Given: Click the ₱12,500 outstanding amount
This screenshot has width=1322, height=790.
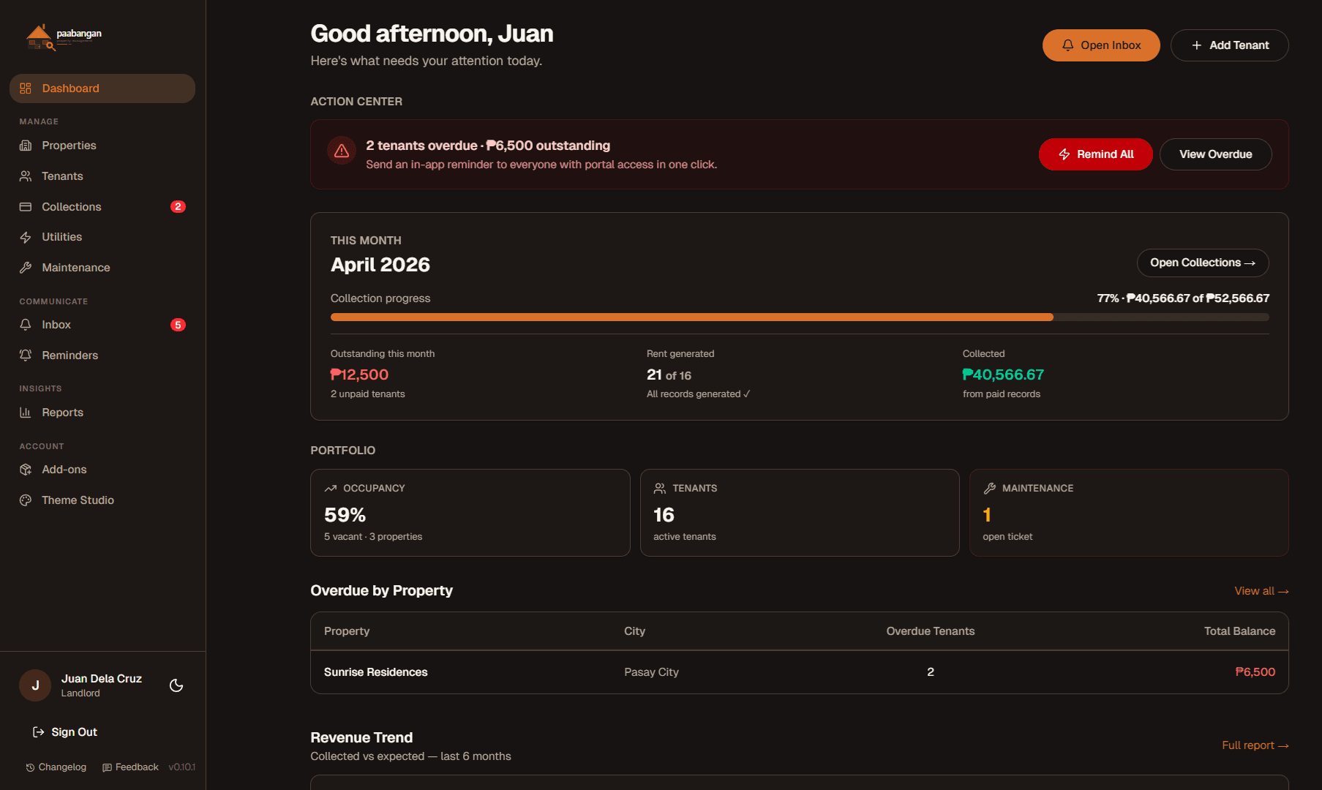Looking at the screenshot, I should [x=359, y=375].
